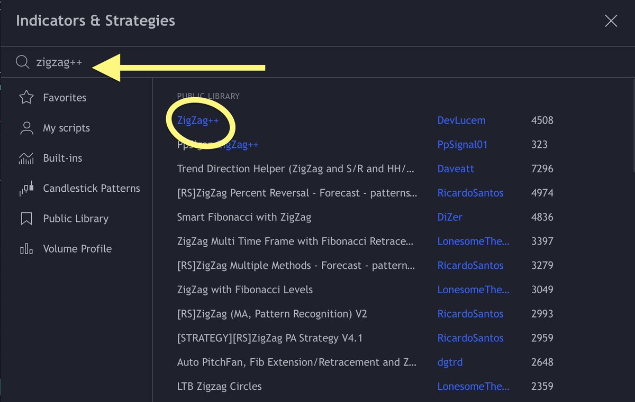Select ZigZag Percent Reversal Forecast script
This screenshot has width=635, height=402.
click(x=297, y=193)
